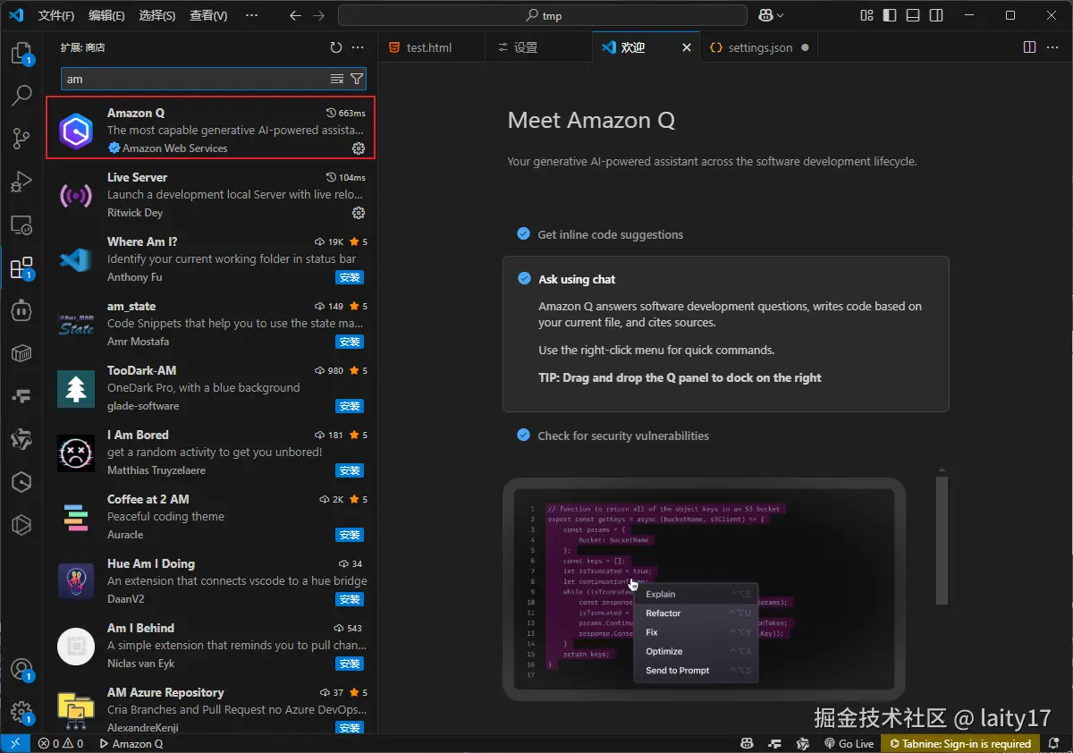The height and width of the screenshot is (753, 1073).
Task: Open extensions view more actions menu
Action: pos(358,47)
